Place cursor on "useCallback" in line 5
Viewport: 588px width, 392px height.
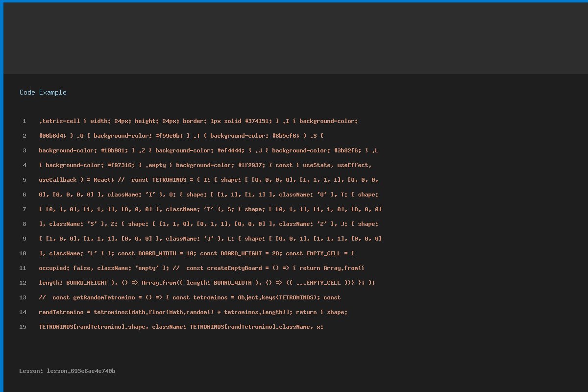58,180
